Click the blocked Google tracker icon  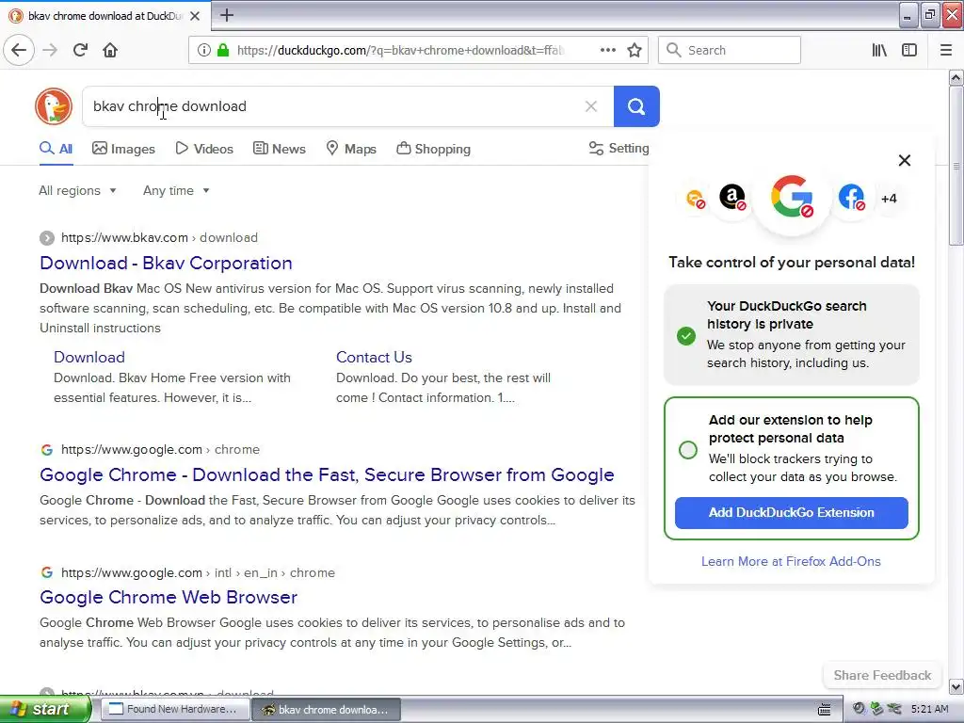click(x=792, y=197)
